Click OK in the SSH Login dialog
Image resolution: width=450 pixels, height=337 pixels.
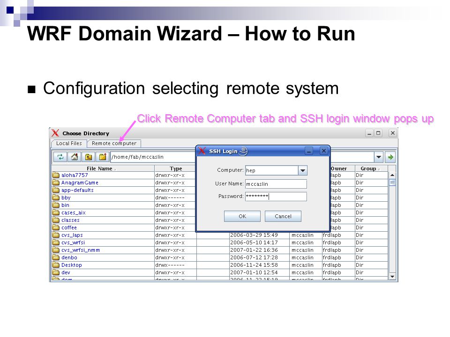coord(242,216)
